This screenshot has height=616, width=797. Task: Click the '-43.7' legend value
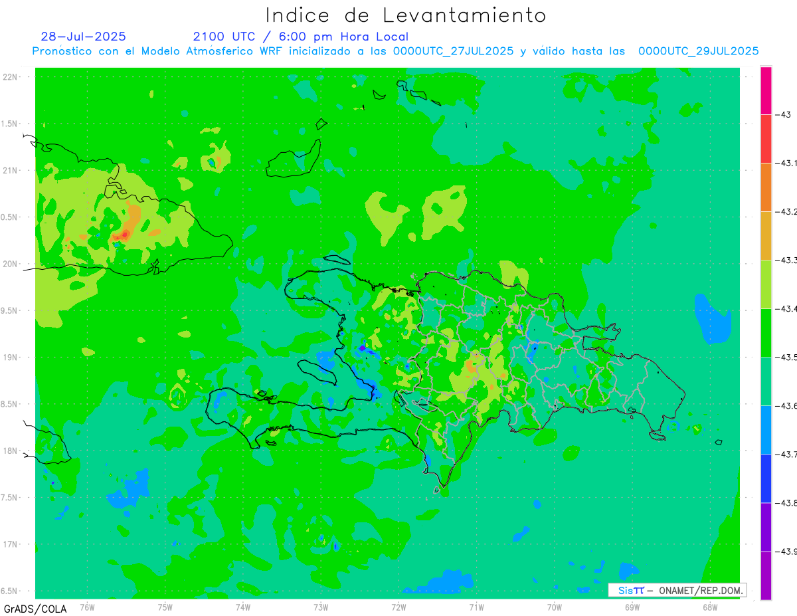click(x=786, y=454)
